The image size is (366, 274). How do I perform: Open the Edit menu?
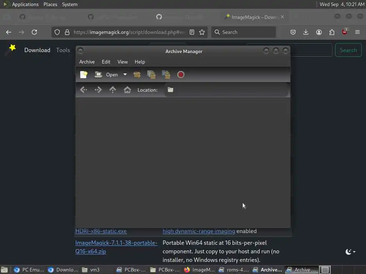click(106, 62)
